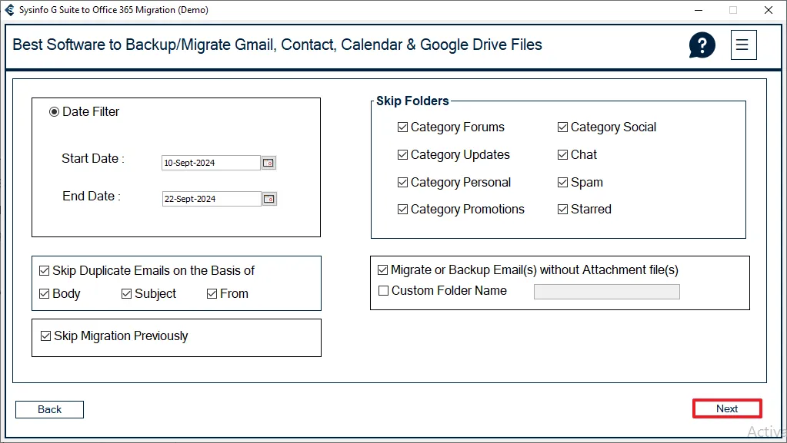Toggle the Subject duplicate criterion checkbox
This screenshot has width=787, height=443.
pyautogui.click(x=126, y=293)
